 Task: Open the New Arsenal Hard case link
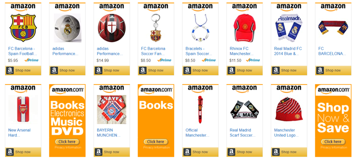19,133
